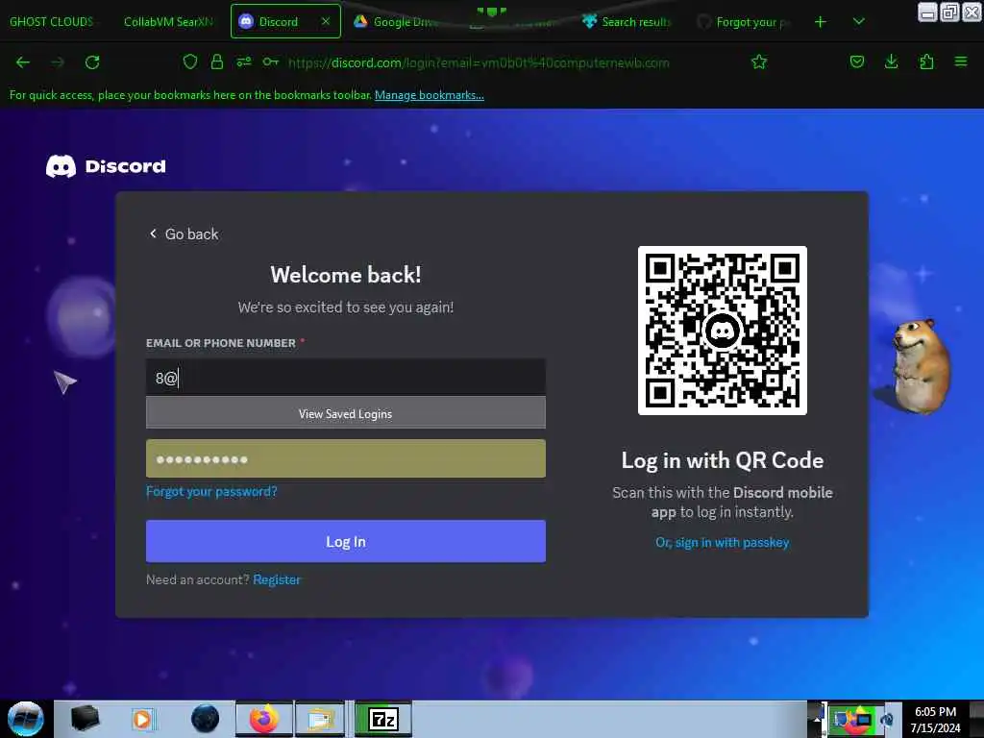Open the Extensions puzzle icon
The image size is (984, 738).
pyautogui.click(x=926, y=61)
